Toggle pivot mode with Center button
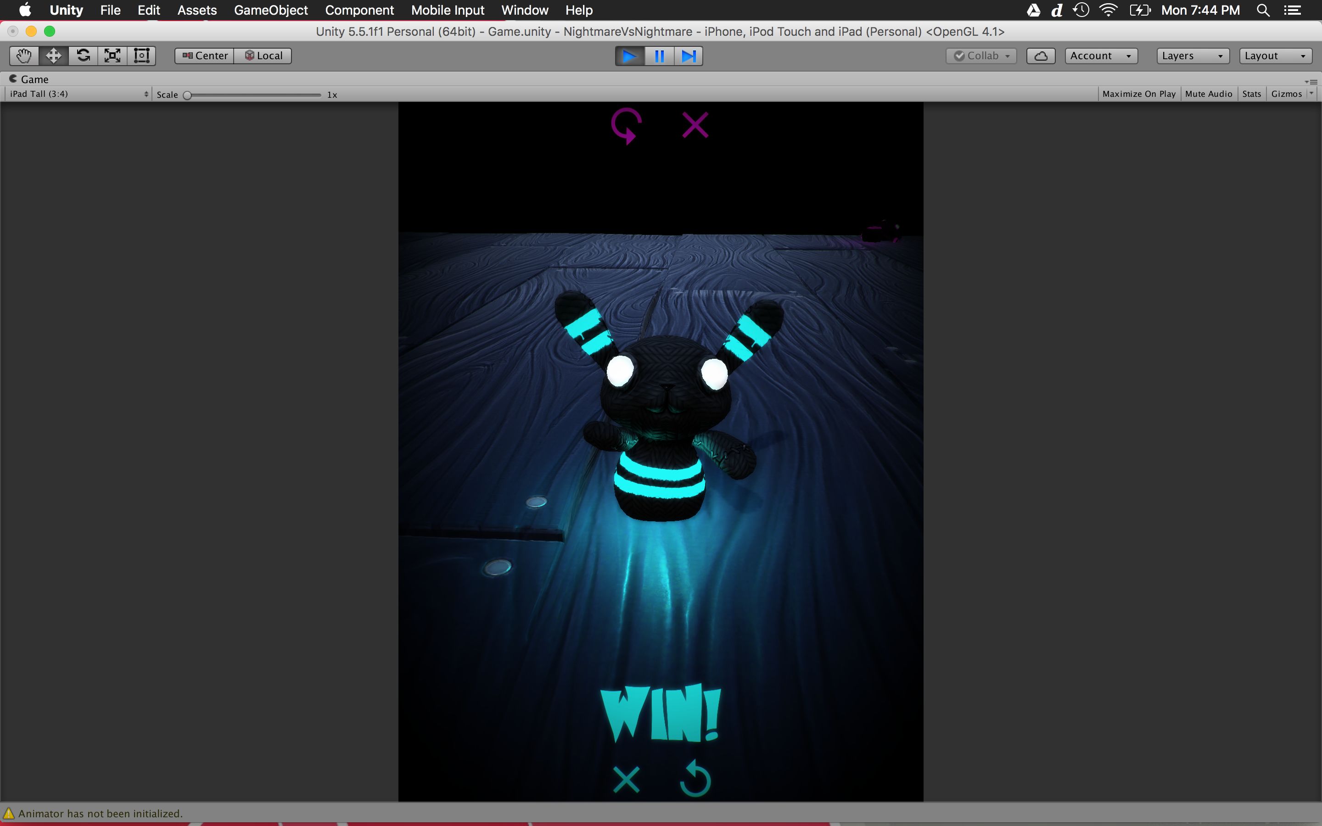 point(205,56)
